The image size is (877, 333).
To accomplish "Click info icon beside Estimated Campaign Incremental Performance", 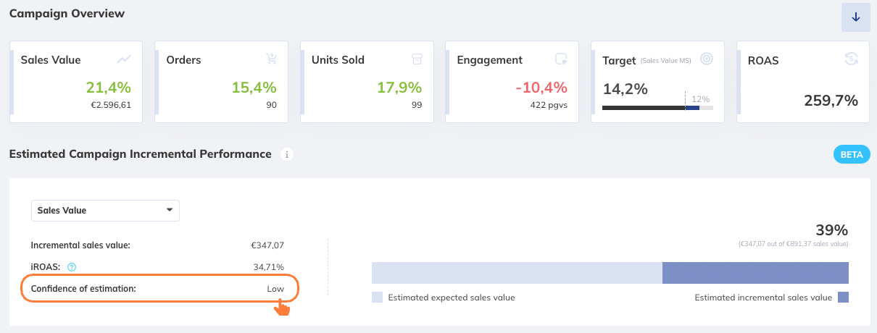I will click(x=287, y=154).
